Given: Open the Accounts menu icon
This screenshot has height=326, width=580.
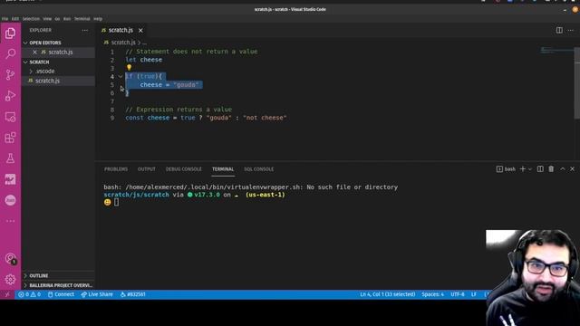Looking at the screenshot, I should click(x=10, y=259).
